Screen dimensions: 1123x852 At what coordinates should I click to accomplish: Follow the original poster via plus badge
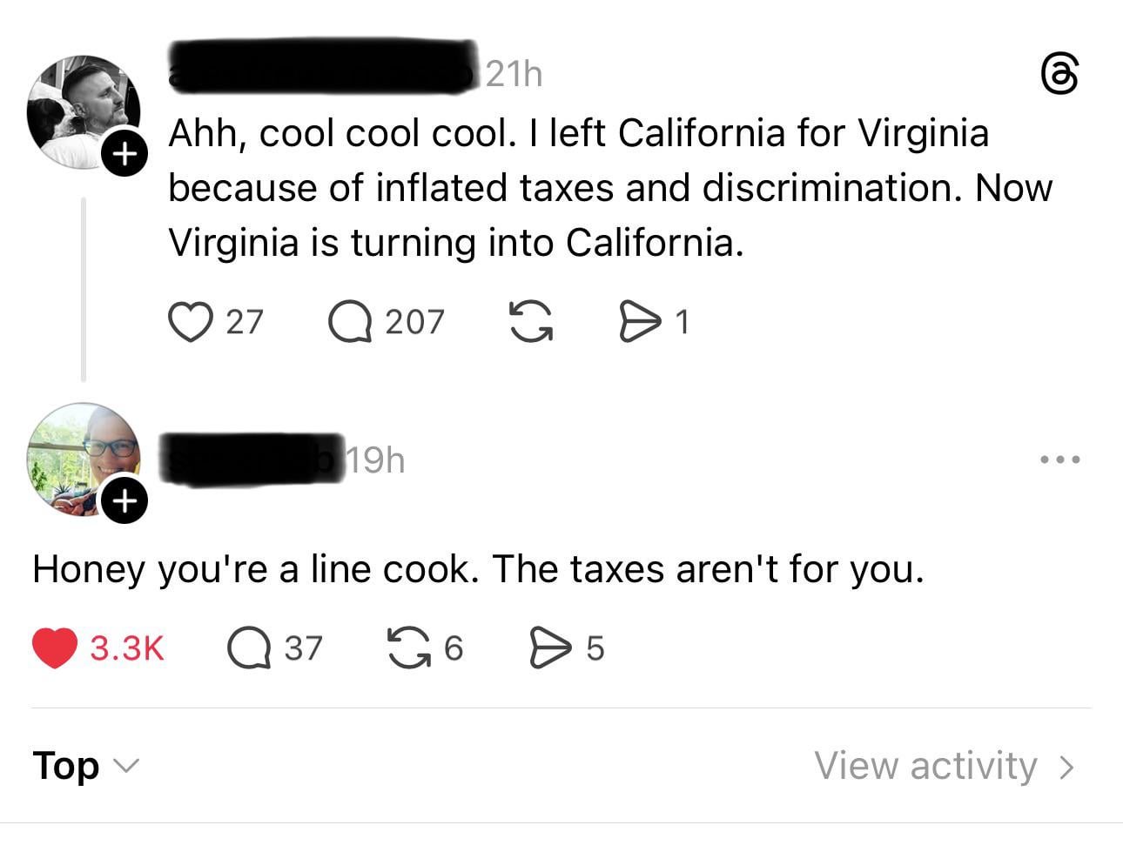[125, 155]
